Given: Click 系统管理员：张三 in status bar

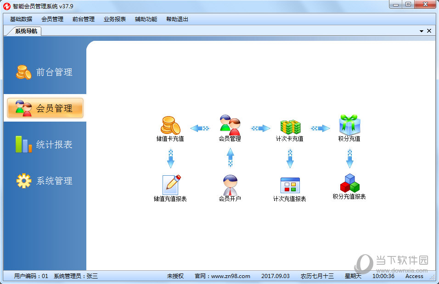Looking at the screenshot, I should (x=76, y=276).
